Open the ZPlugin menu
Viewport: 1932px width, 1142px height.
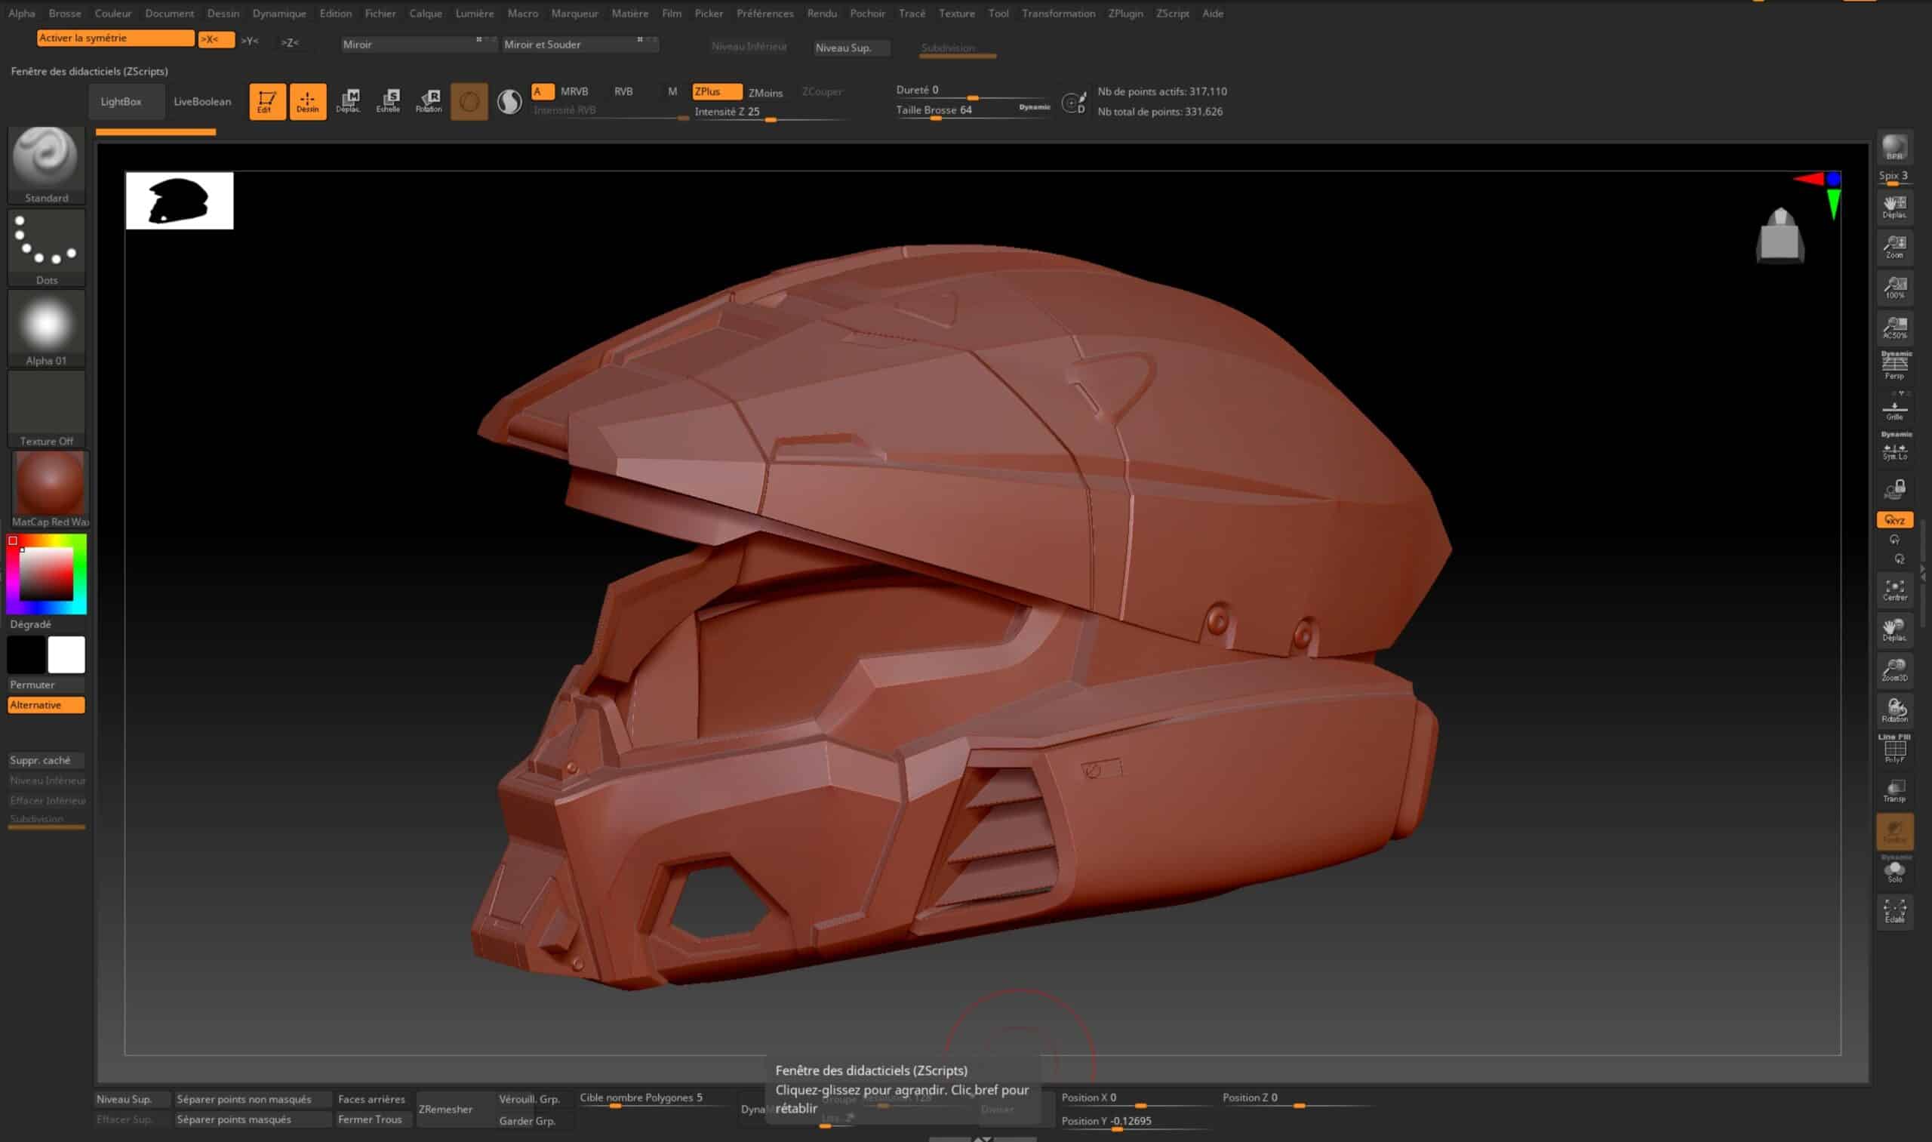pos(1125,13)
